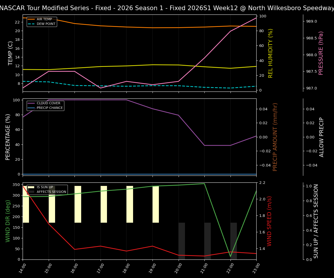Click the DEW POINT dashed legend swatch
This screenshot has height=278, width=334.
pos(31,24)
